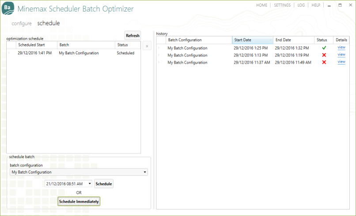Open the SETTINGS menu

(282, 5)
